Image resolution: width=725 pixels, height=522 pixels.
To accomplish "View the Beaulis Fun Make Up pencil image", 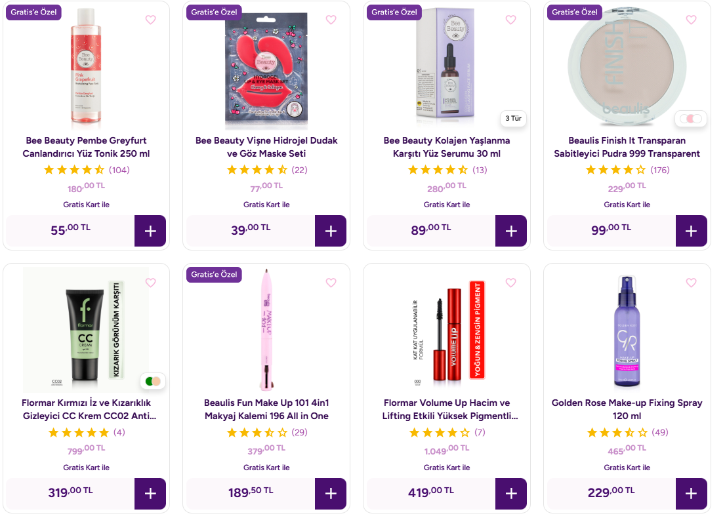I will pyautogui.click(x=266, y=330).
